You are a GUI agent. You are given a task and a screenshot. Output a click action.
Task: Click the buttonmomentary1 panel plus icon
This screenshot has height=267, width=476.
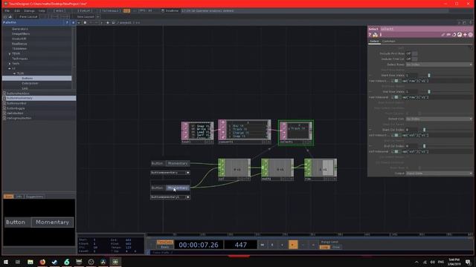tap(188, 197)
